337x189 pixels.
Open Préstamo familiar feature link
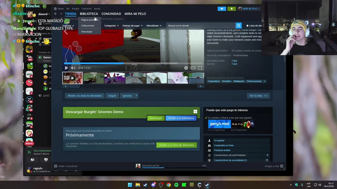[222, 150]
